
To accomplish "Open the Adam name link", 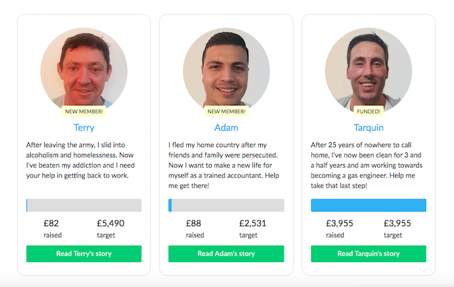I will [226, 128].
